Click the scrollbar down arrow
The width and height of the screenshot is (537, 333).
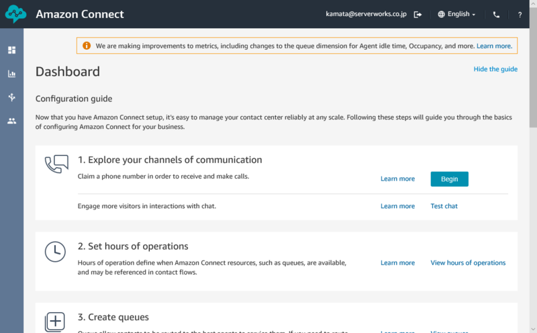click(x=533, y=329)
